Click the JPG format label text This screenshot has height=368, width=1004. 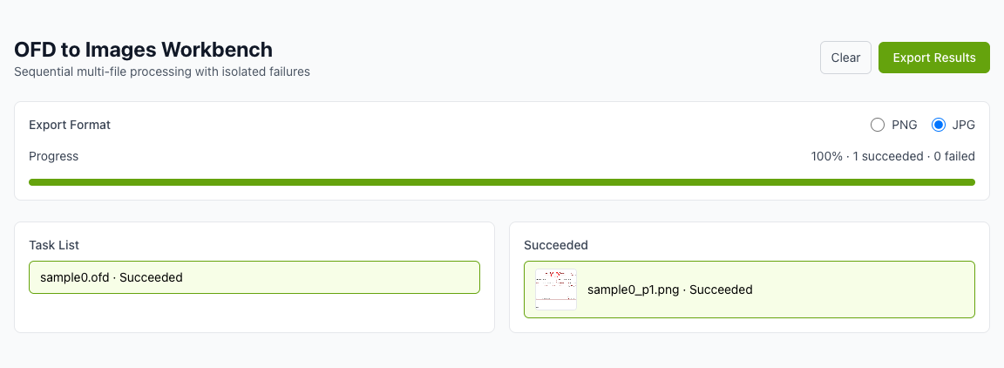964,125
